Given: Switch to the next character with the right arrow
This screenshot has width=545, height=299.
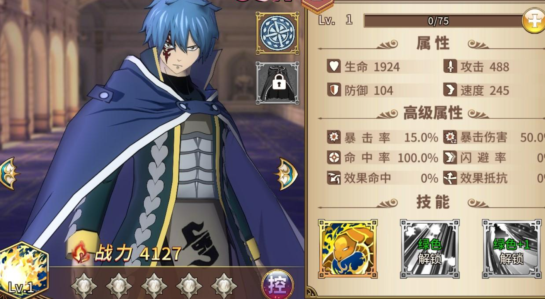Looking at the screenshot, I should tap(287, 173).
